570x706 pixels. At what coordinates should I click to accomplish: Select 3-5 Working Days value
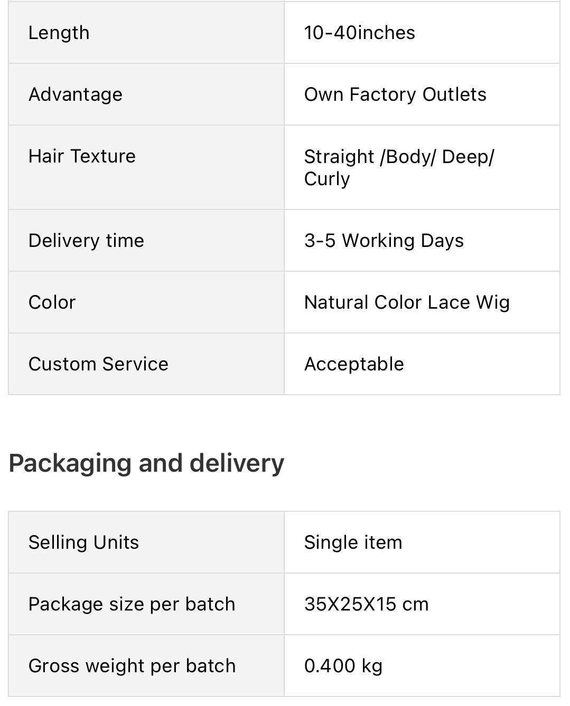[384, 241]
